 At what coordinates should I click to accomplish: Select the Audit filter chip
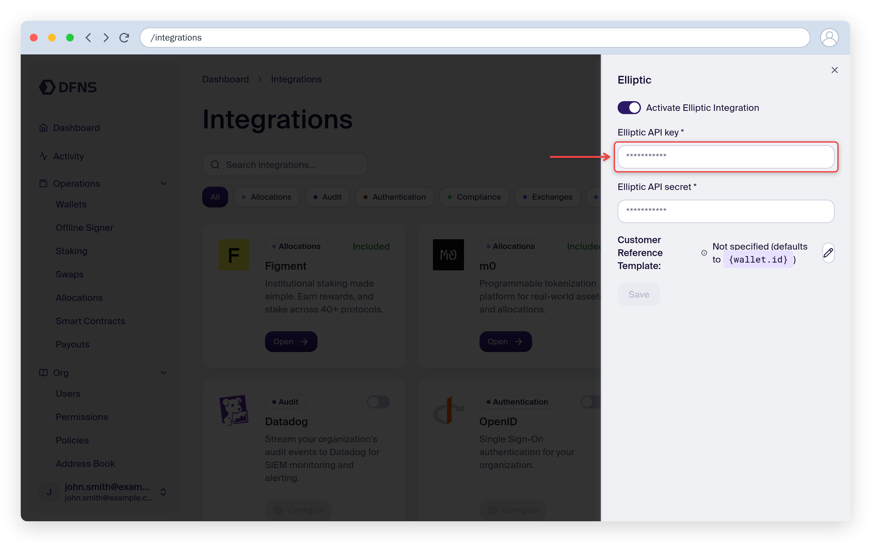(x=328, y=197)
